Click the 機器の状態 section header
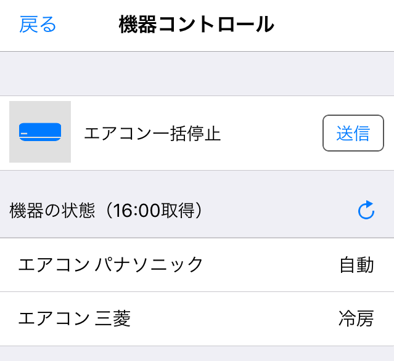Screen dimensions: 394x361 click(x=52, y=211)
